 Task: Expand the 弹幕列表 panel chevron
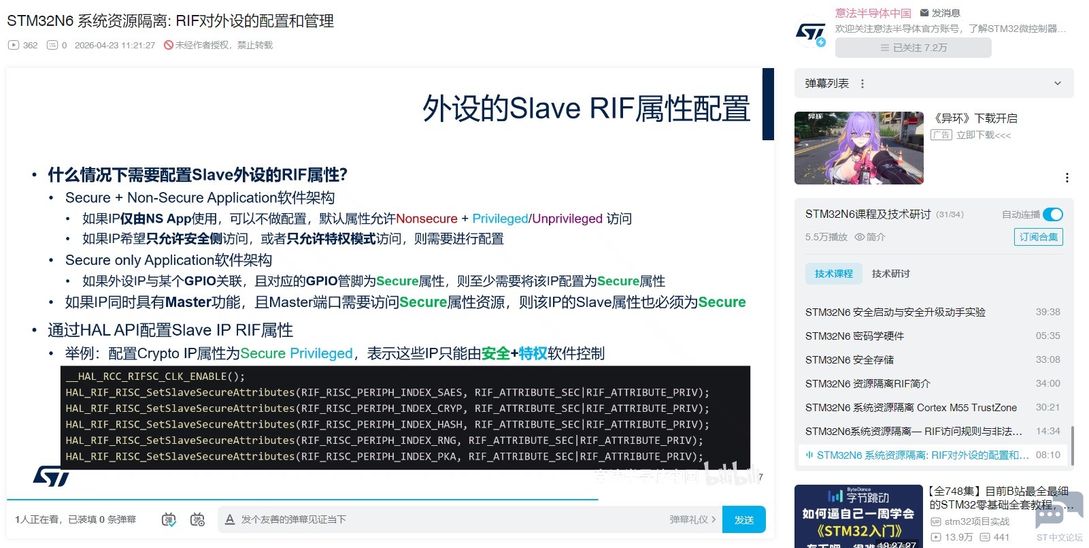pyautogui.click(x=1058, y=84)
